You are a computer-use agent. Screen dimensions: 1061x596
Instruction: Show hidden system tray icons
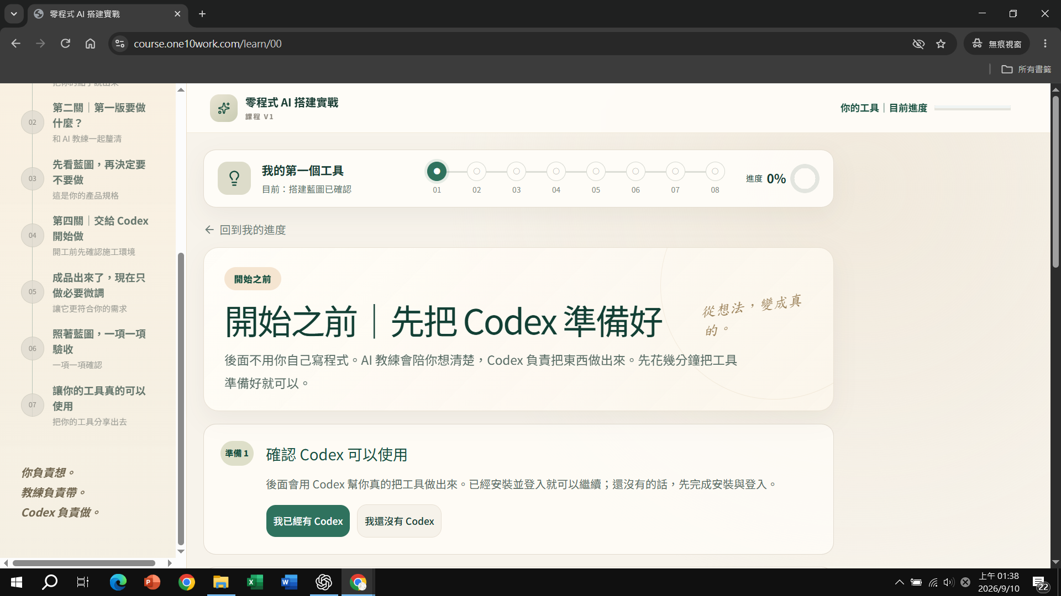click(x=900, y=582)
